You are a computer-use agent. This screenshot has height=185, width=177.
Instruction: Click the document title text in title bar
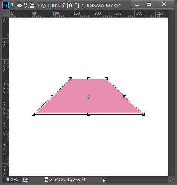pos(66,5)
